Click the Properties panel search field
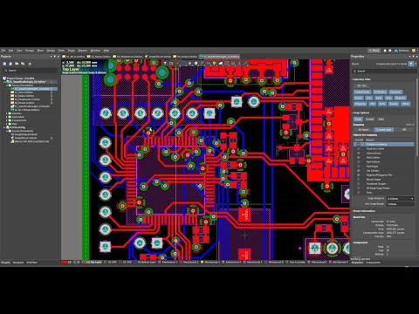Viewport: 419px width, 314px height. pos(384,71)
